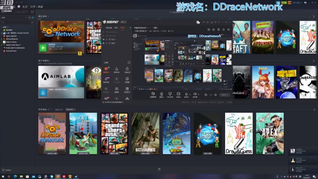Screen dimensions: 318x179
Task: Switch to the 库 tab in Steam
Action: pyautogui.click(x=19, y=6)
